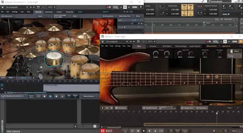The height and width of the screenshot is (133, 243).
Task: Click Edit Play Style button in EZbass
Action: [202, 108]
